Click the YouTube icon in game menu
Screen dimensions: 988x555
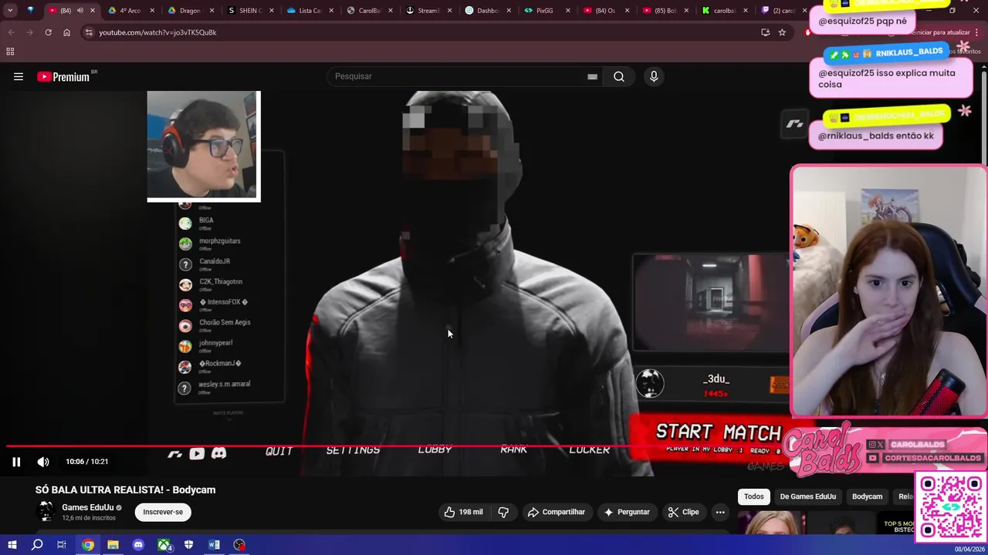coord(197,453)
